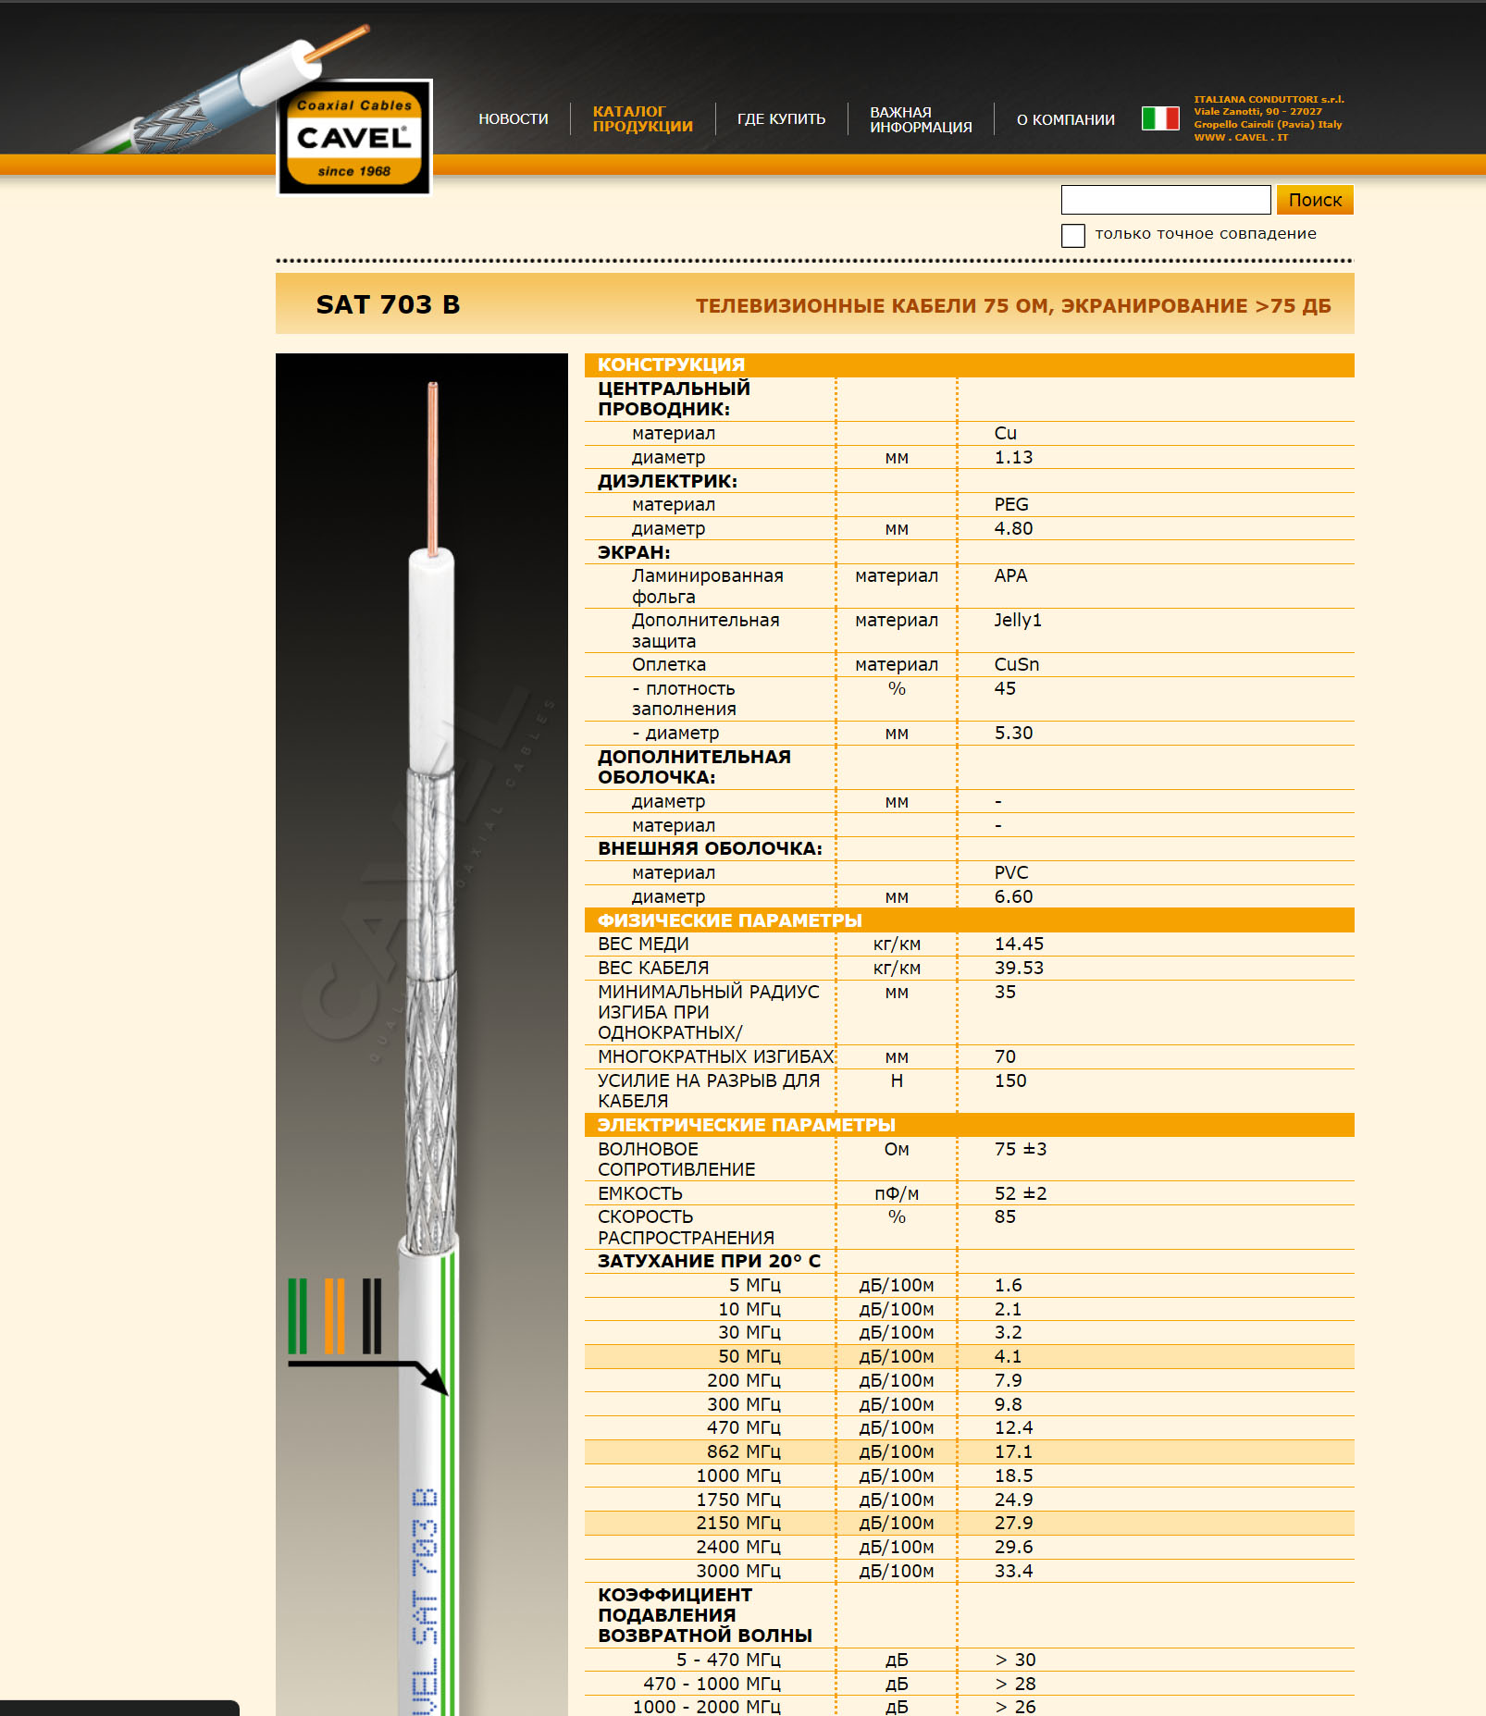Click the PEG dielectric material value
1486x1716 pixels.
coord(1011,504)
